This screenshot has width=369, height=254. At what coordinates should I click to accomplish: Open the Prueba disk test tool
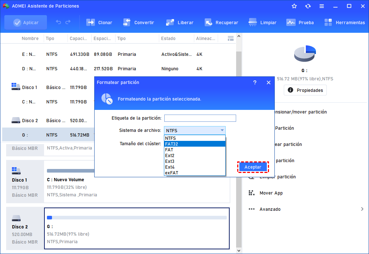[300, 22]
